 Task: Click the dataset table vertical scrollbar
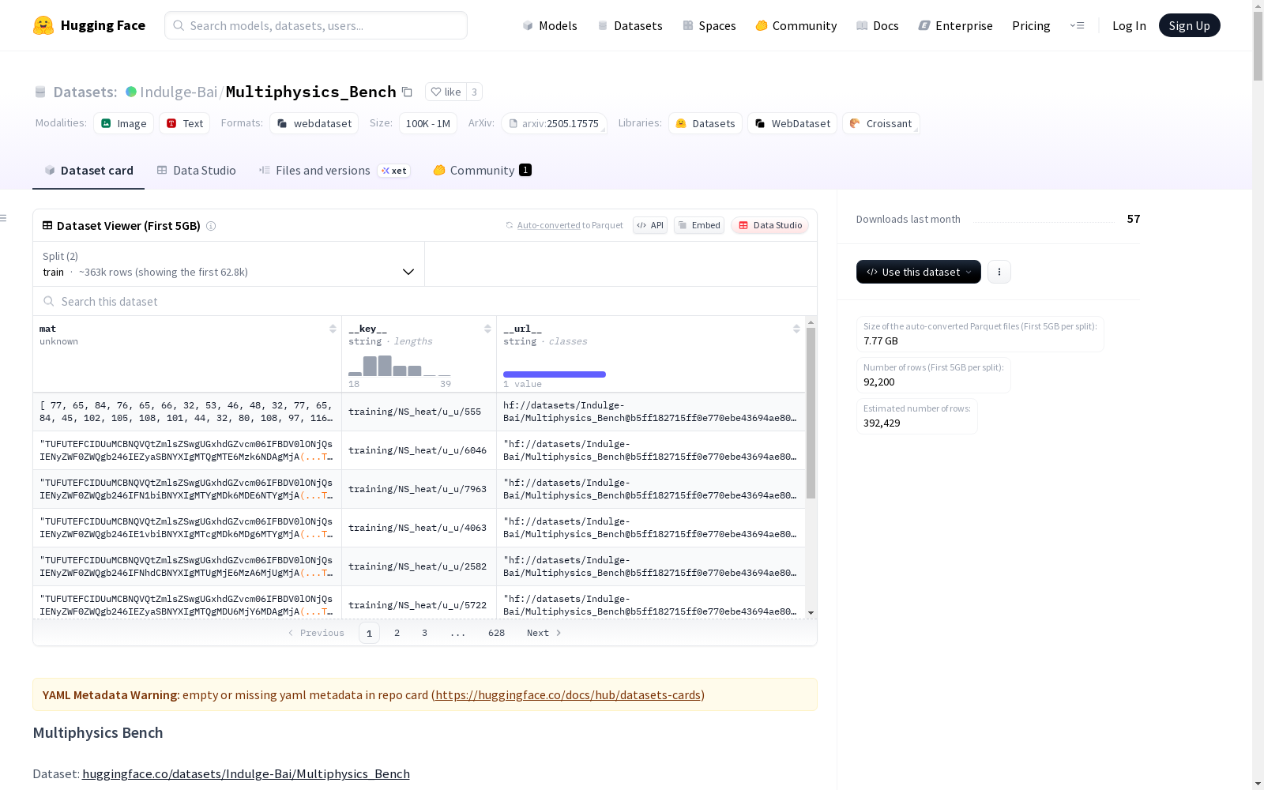point(811,413)
